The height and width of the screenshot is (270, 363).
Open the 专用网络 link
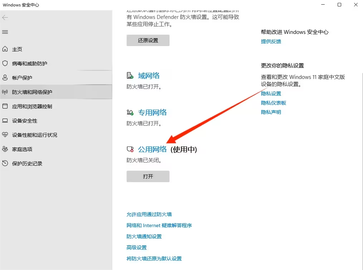coord(152,112)
